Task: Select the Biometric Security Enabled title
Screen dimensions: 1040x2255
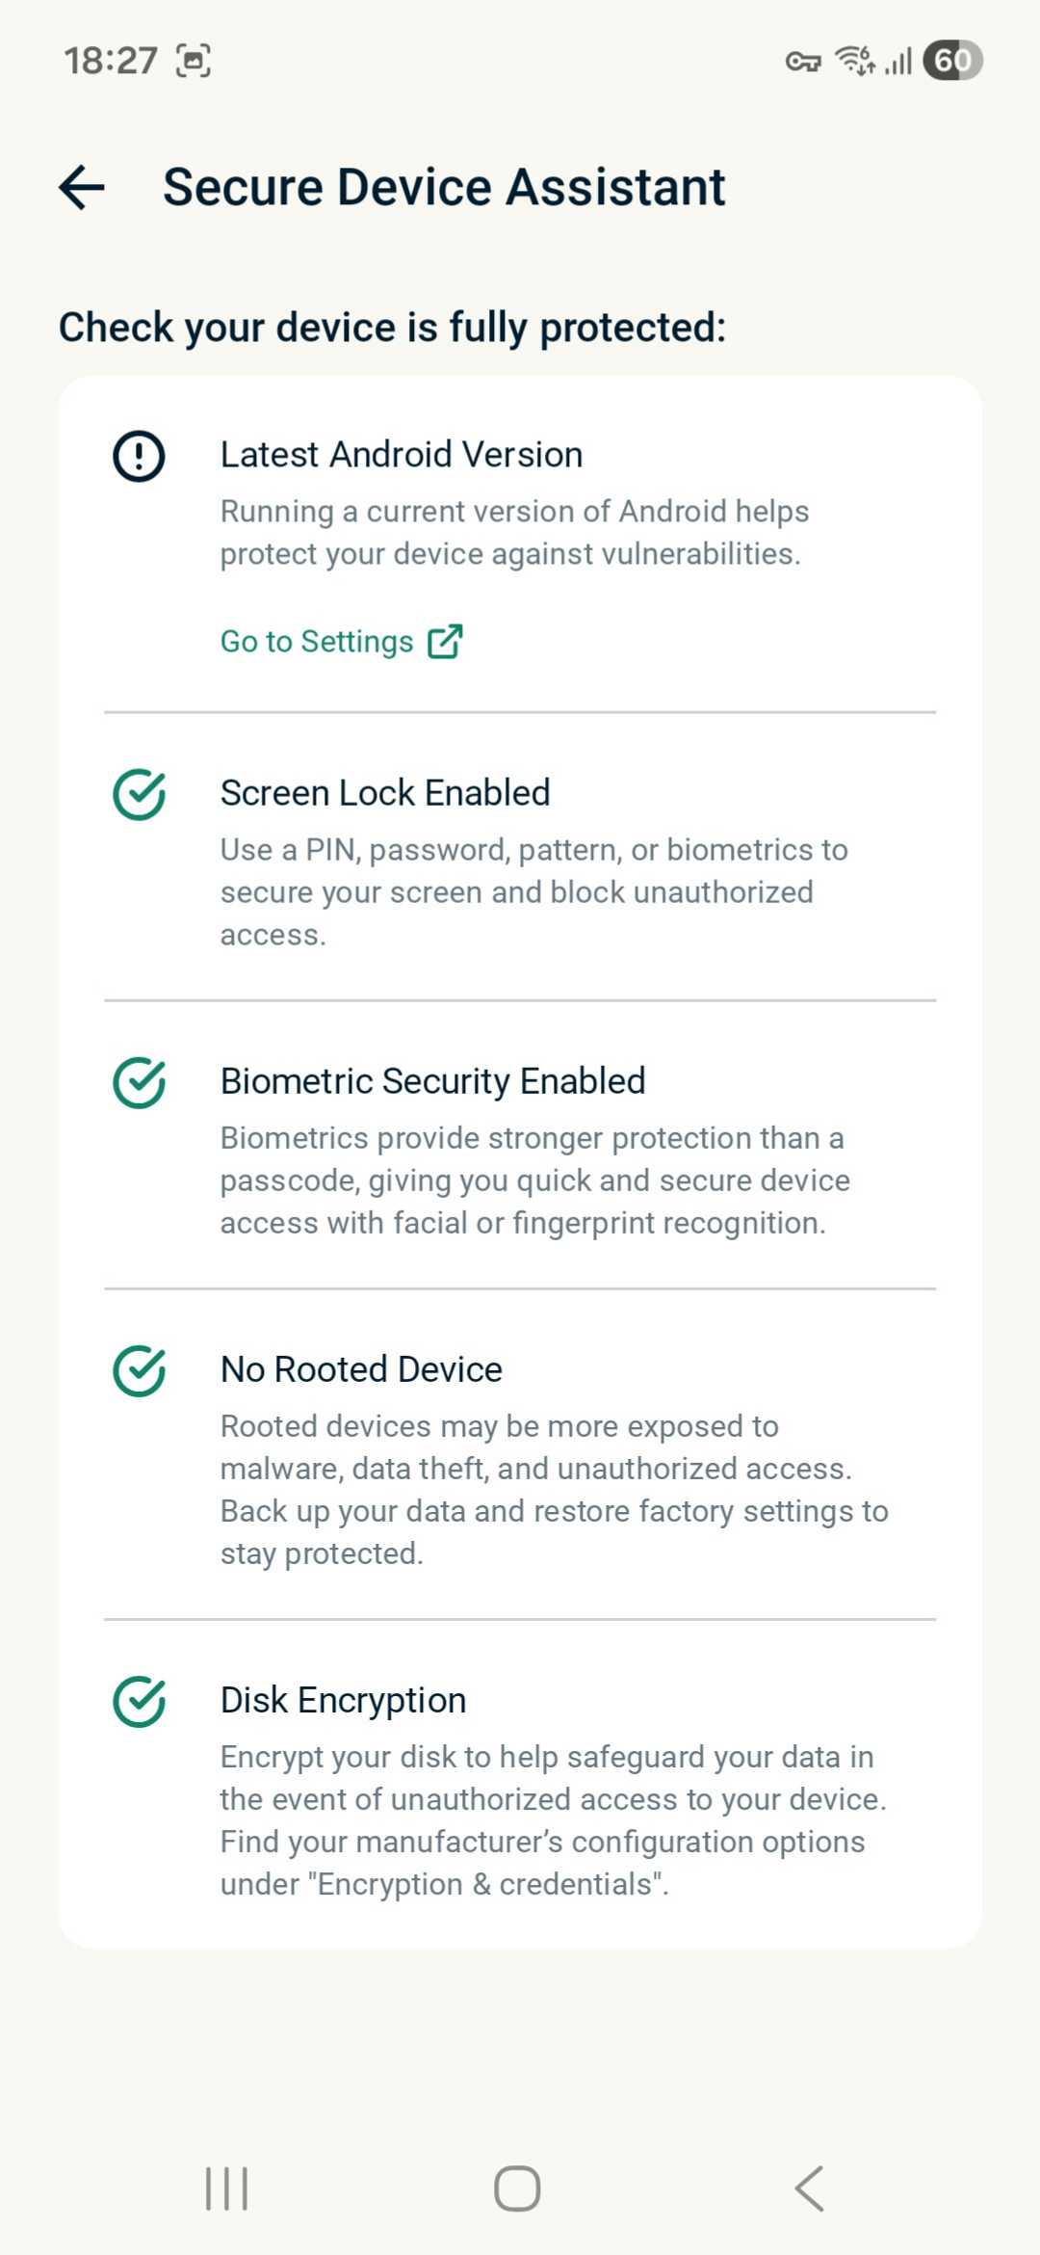Action: tap(432, 1081)
